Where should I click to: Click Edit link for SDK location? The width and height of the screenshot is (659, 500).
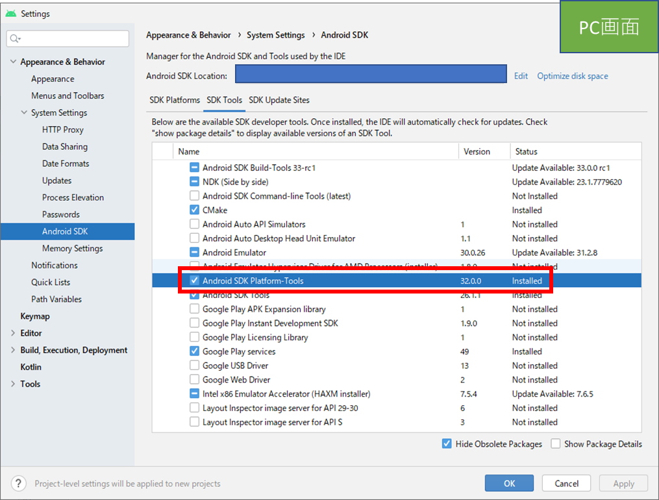point(521,76)
